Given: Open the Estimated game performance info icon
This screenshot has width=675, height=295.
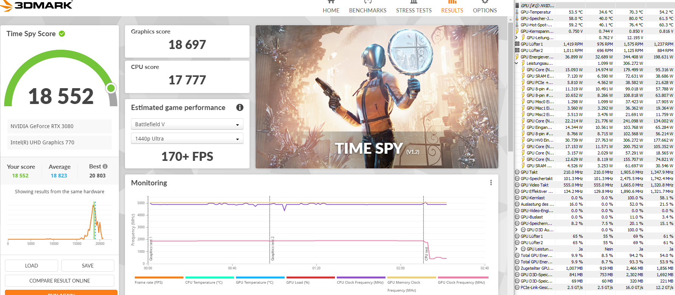Looking at the screenshot, I should click(x=240, y=107).
